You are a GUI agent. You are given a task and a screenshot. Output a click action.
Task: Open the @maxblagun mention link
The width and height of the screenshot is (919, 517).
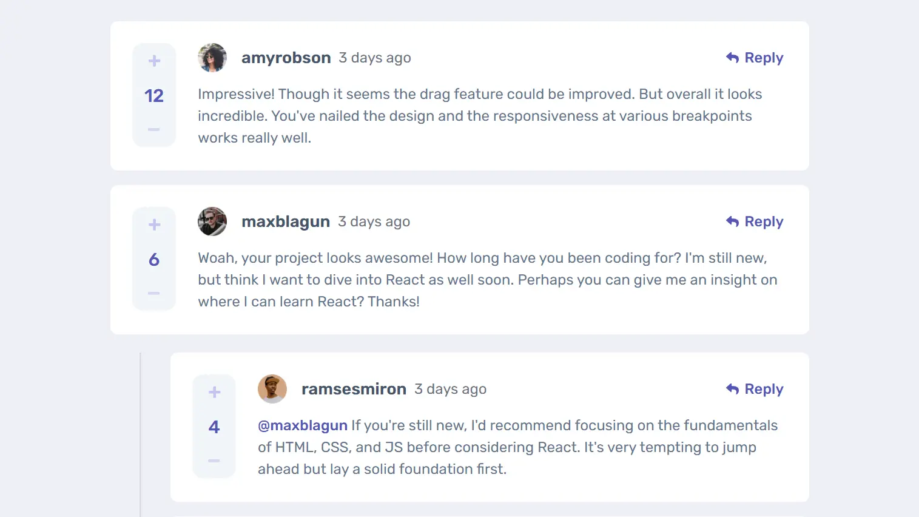(302, 425)
